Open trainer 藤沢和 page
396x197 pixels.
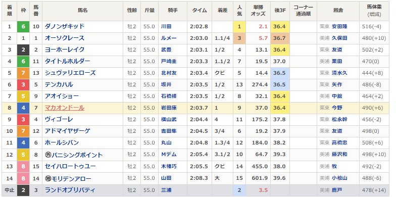pos(339,155)
